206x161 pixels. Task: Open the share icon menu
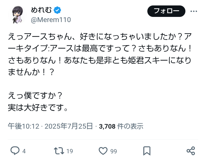click(x=191, y=151)
